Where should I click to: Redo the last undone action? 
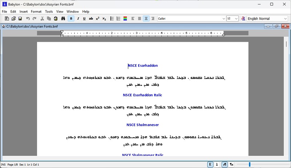[x=35, y=19]
